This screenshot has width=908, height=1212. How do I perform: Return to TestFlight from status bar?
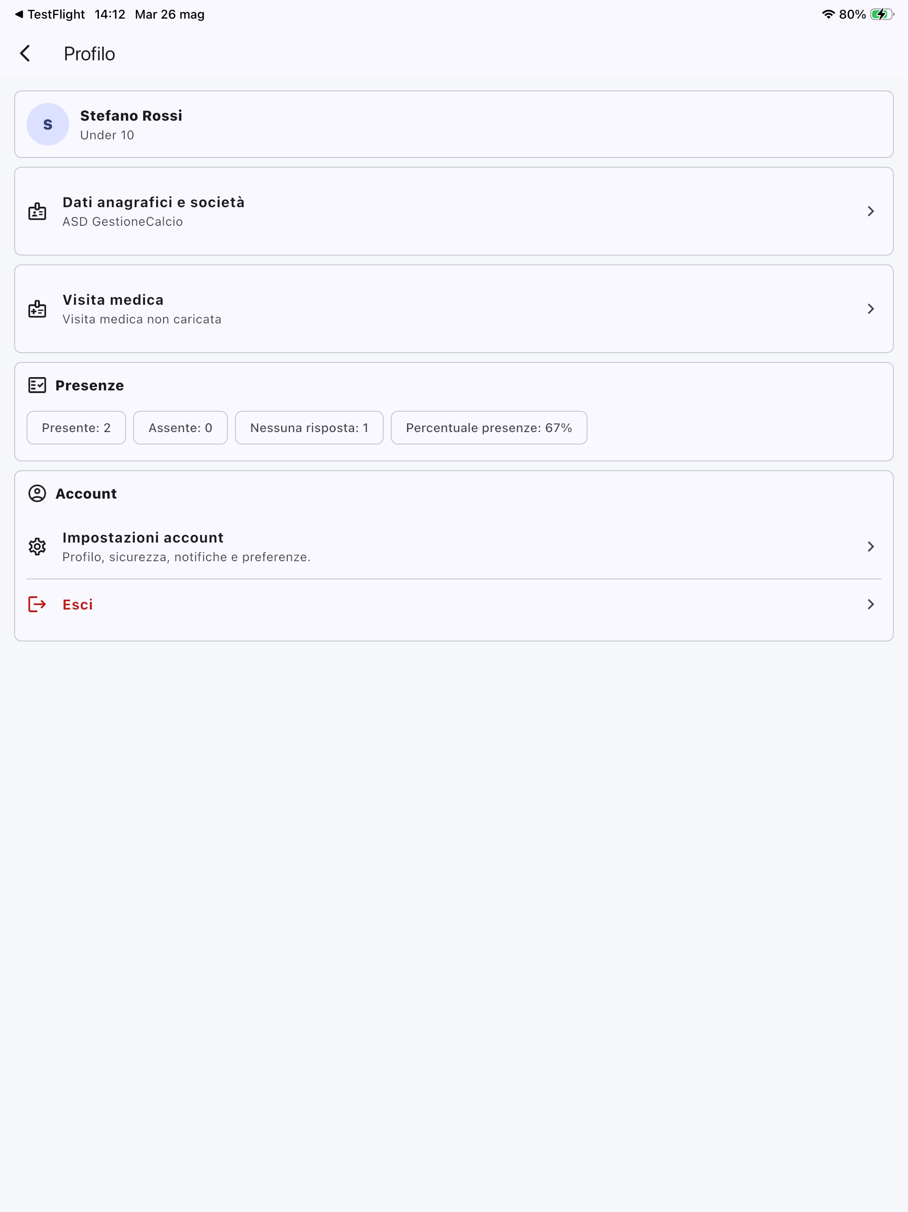tap(50, 15)
